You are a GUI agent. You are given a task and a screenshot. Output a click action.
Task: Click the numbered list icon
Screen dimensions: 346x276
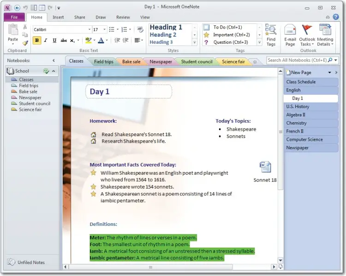click(125, 29)
